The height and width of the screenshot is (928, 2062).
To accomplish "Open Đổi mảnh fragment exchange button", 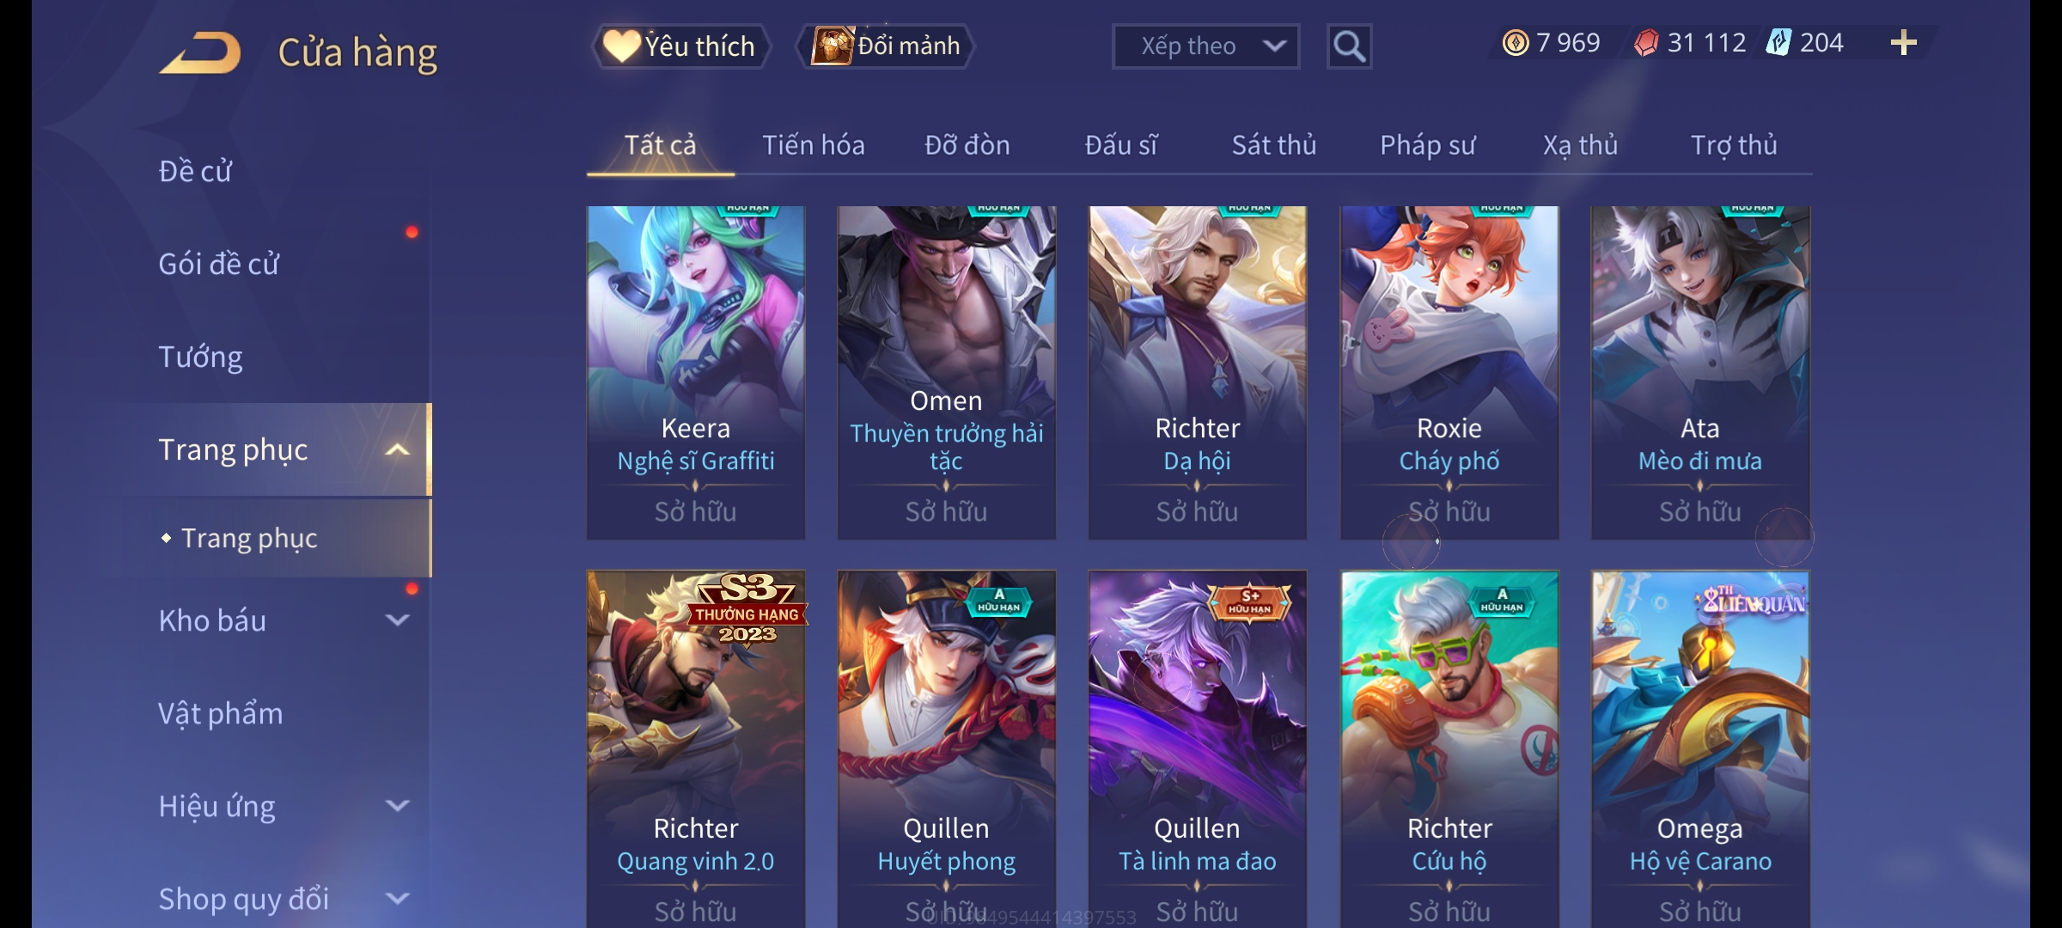I will pos(887,46).
